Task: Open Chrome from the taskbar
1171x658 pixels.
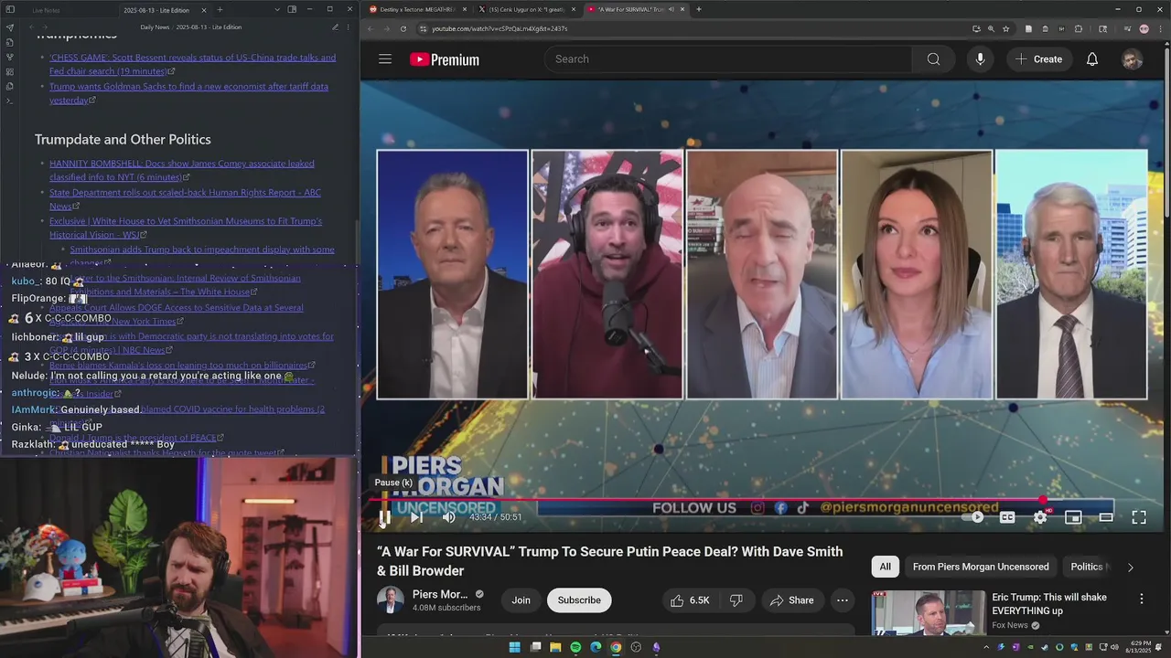Action: [616, 647]
